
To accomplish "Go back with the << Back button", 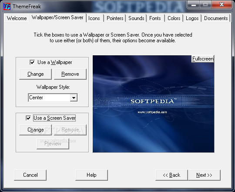I will 171,175.
